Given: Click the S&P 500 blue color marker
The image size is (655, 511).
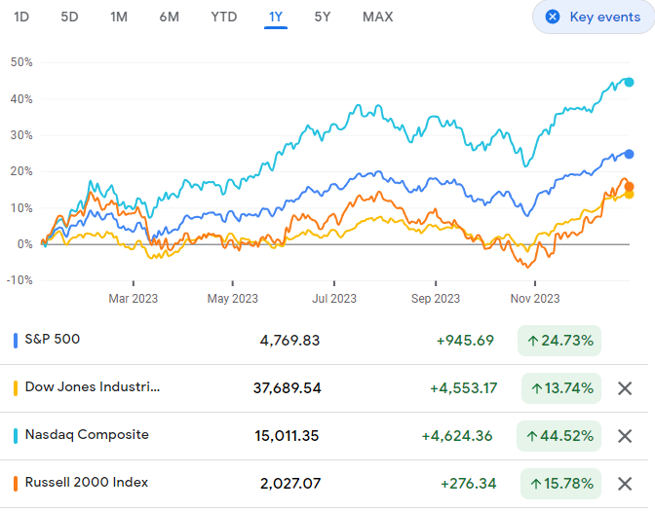Looking at the screenshot, I should point(16,341).
